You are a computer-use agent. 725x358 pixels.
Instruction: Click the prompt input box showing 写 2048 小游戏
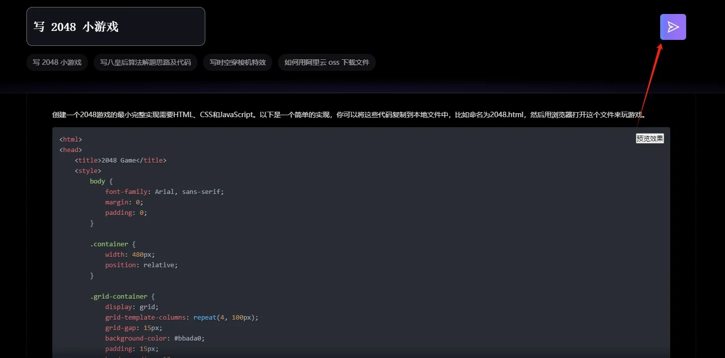click(x=116, y=26)
